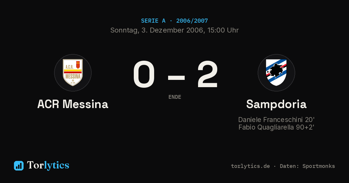Click the dash between the scores
The image size is (349, 183).
click(176, 77)
